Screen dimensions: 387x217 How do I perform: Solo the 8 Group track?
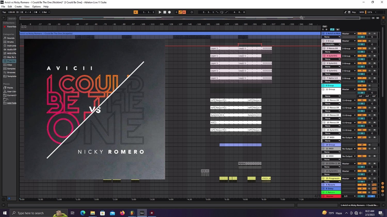click(369, 86)
